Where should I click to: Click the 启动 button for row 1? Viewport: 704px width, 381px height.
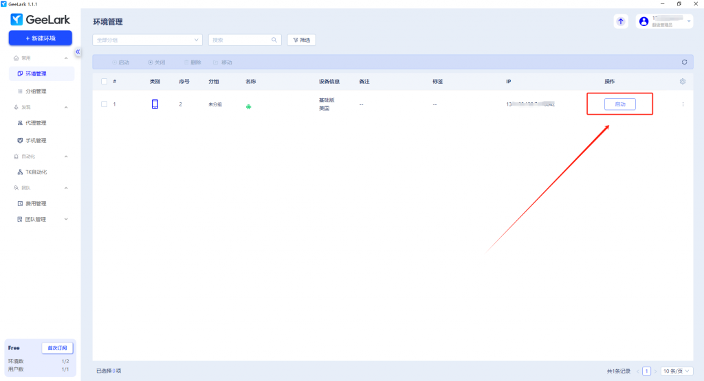tap(619, 104)
